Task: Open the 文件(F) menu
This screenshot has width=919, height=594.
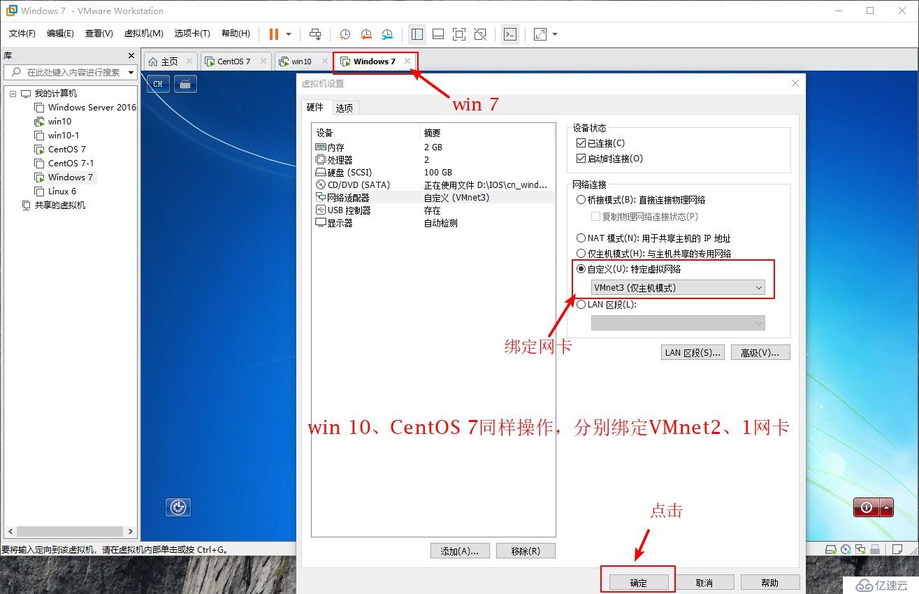Action: 22,34
